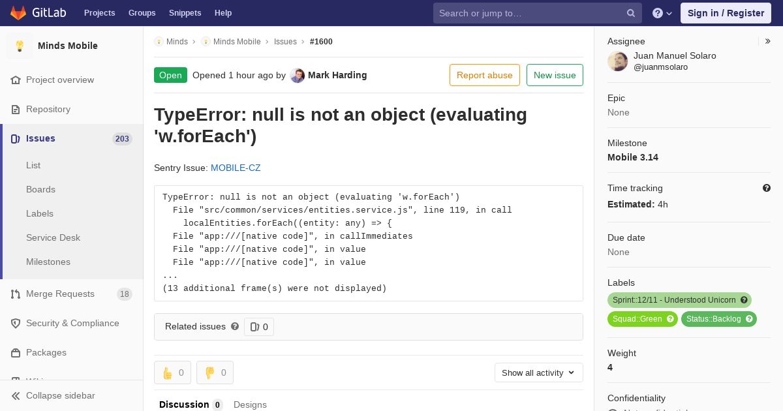The height and width of the screenshot is (411, 783).
Task: Click the Related issues help icon
Action: click(x=235, y=326)
